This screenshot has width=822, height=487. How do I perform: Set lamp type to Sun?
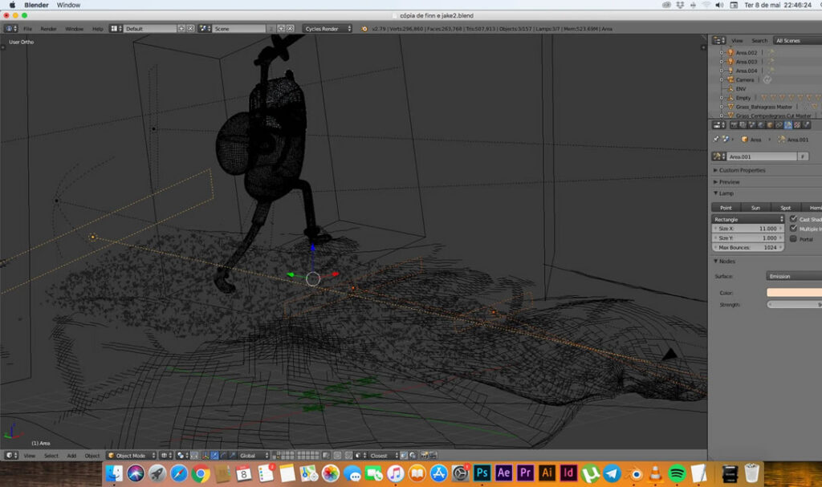[x=755, y=208]
